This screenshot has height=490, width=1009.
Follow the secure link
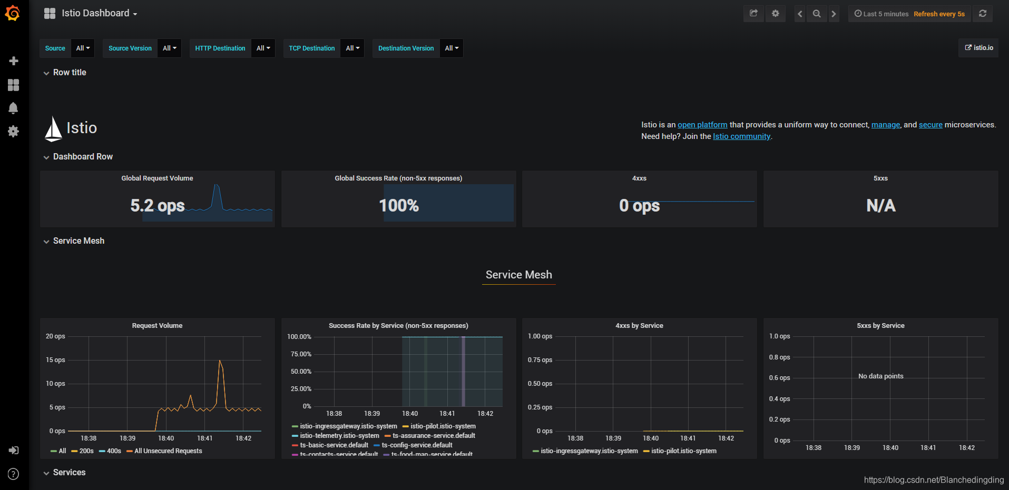(x=930, y=125)
